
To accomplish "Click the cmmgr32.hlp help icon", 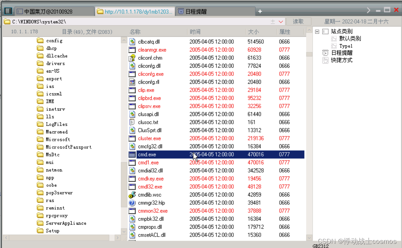I will click(x=132, y=203).
